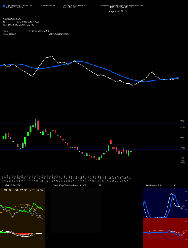
Task: Click the 'Avg Vol: 0.276 M' label
Action: coord(121,6)
